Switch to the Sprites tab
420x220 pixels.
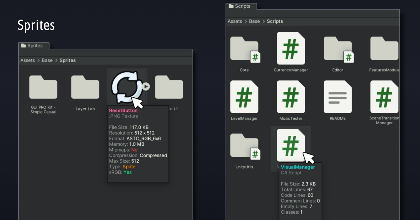tap(34, 45)
